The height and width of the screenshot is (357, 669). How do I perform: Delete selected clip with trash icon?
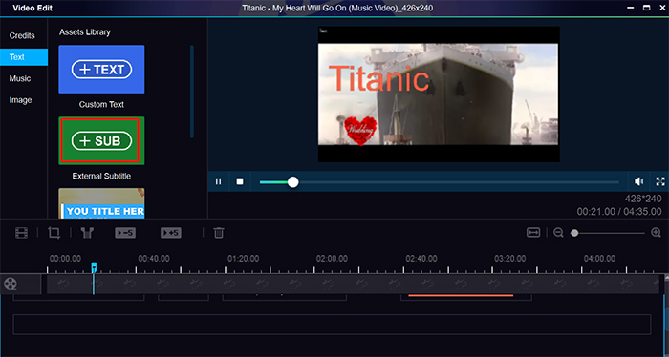point(219,233)
